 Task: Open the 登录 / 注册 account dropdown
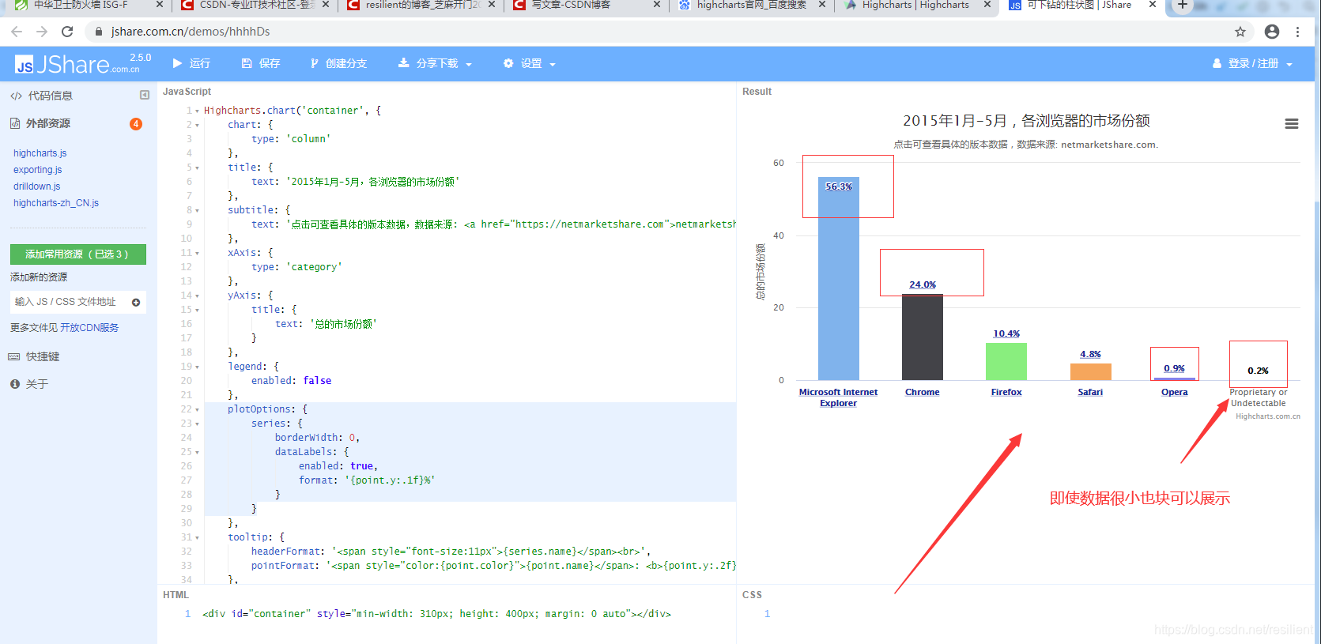(1253, 63)
